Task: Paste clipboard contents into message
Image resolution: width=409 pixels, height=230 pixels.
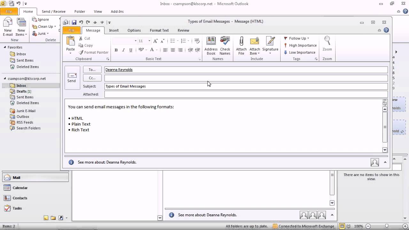Action: [70, 44]
